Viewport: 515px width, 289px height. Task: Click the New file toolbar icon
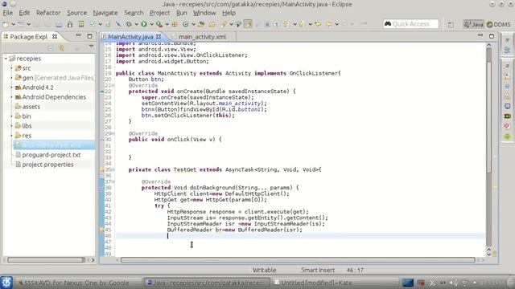[x=6, y=24]
